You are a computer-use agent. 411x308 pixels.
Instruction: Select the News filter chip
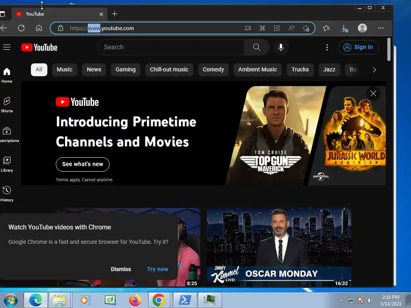pos(94,70)
